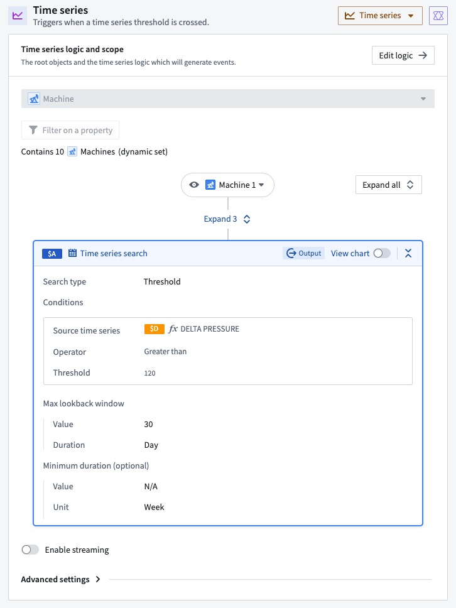Collapse the Time series search card
The image size is (456, 608).
click(x=408, y=253)
